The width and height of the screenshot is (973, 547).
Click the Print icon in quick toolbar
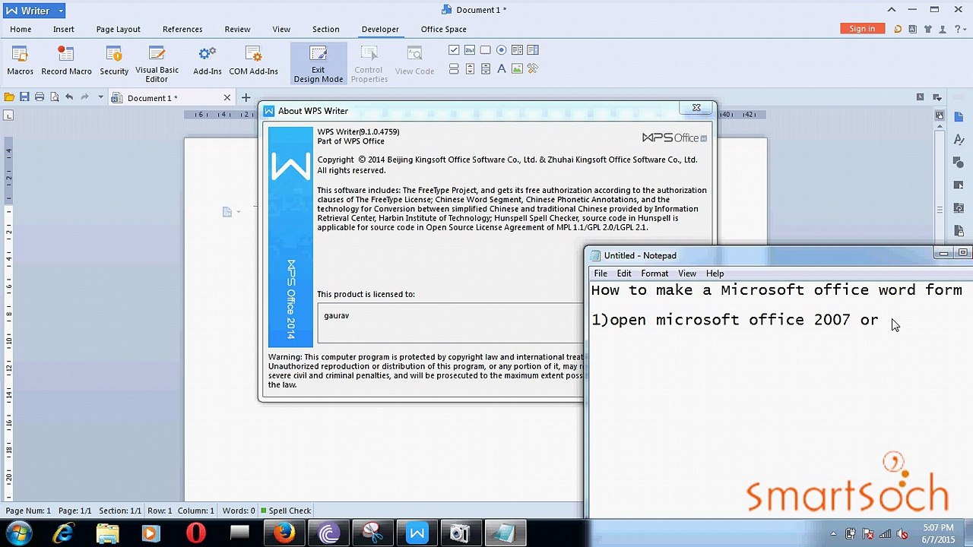coord(40,97)
